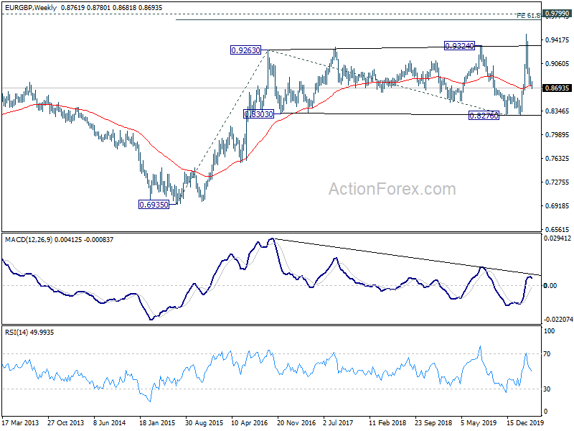
Task: Click the 0.65615 price axis value
Action: tap(557, 230)
